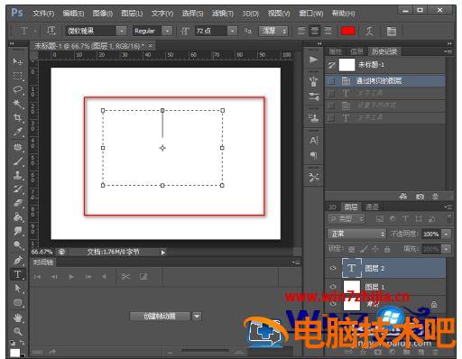The image size is (462, 359).
Task: Select the Hand tool
Action: pyautogui.click(x=17, y=318)
